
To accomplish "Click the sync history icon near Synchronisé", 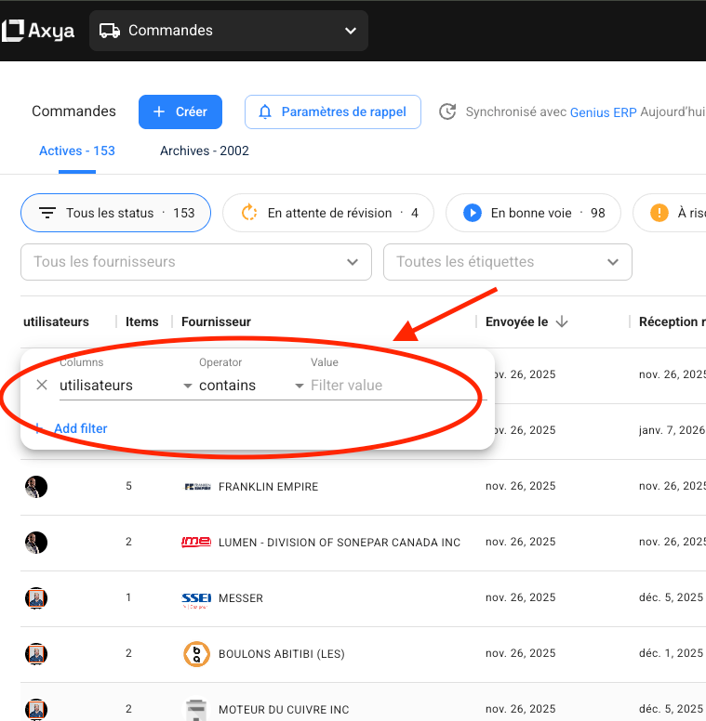I will 447,111.
